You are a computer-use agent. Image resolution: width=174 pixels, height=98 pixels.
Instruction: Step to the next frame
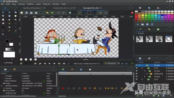point(54,63)
